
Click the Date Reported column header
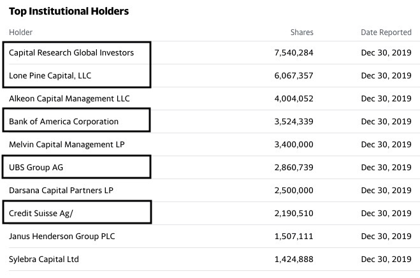tap(386, 32)
